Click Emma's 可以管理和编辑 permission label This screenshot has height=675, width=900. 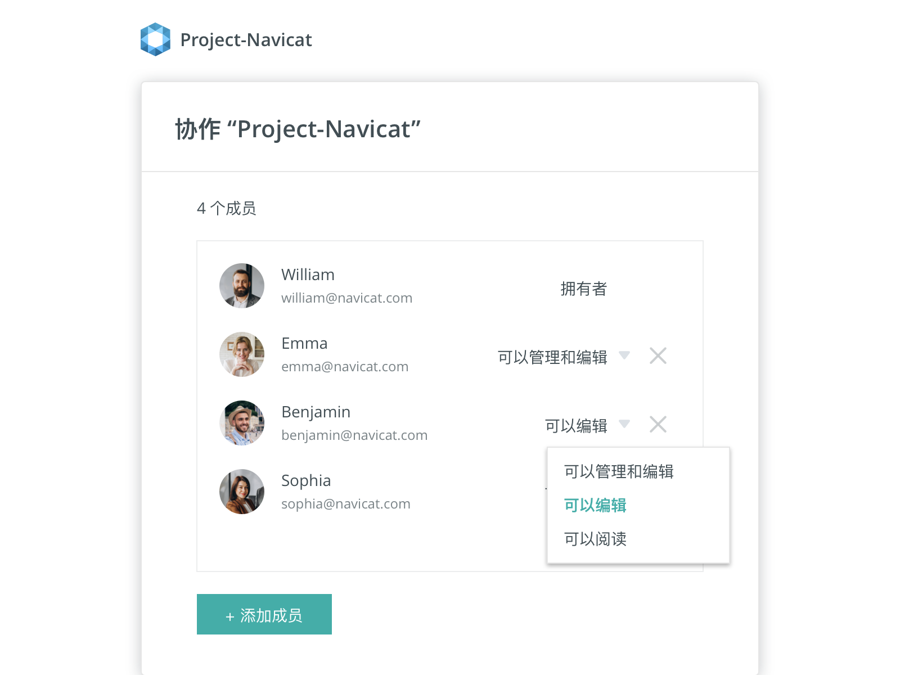(552, 357)
